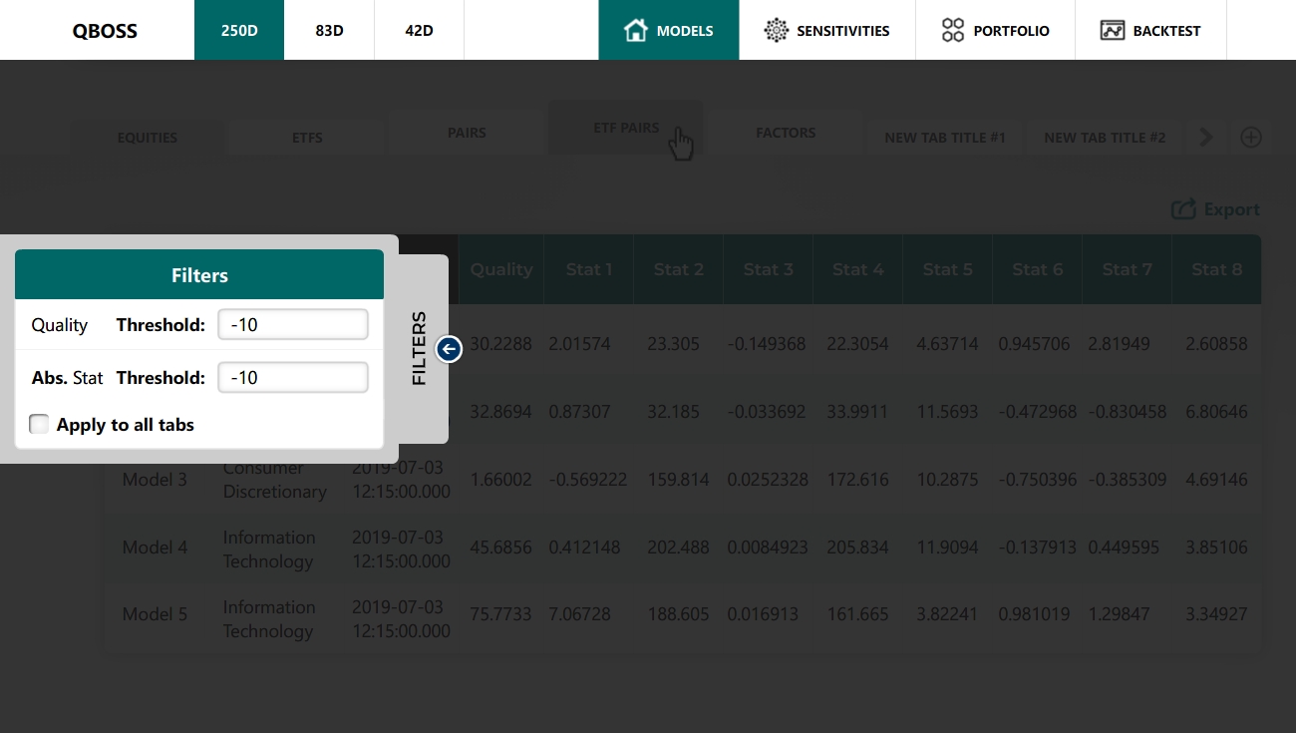Click the Sensitivities network icon

point(776,30)
